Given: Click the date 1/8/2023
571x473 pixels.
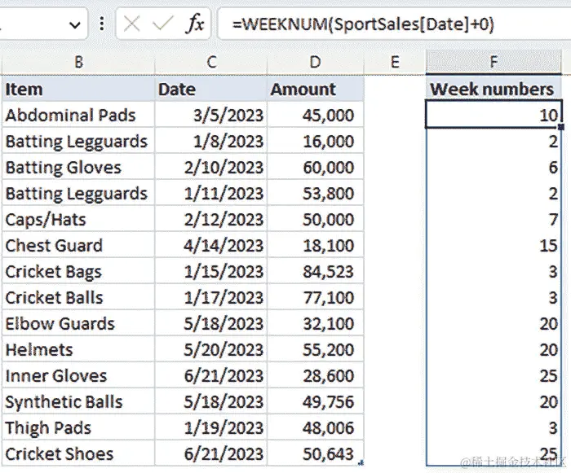Looking at the screenshot, I should (x=210, y=141).
